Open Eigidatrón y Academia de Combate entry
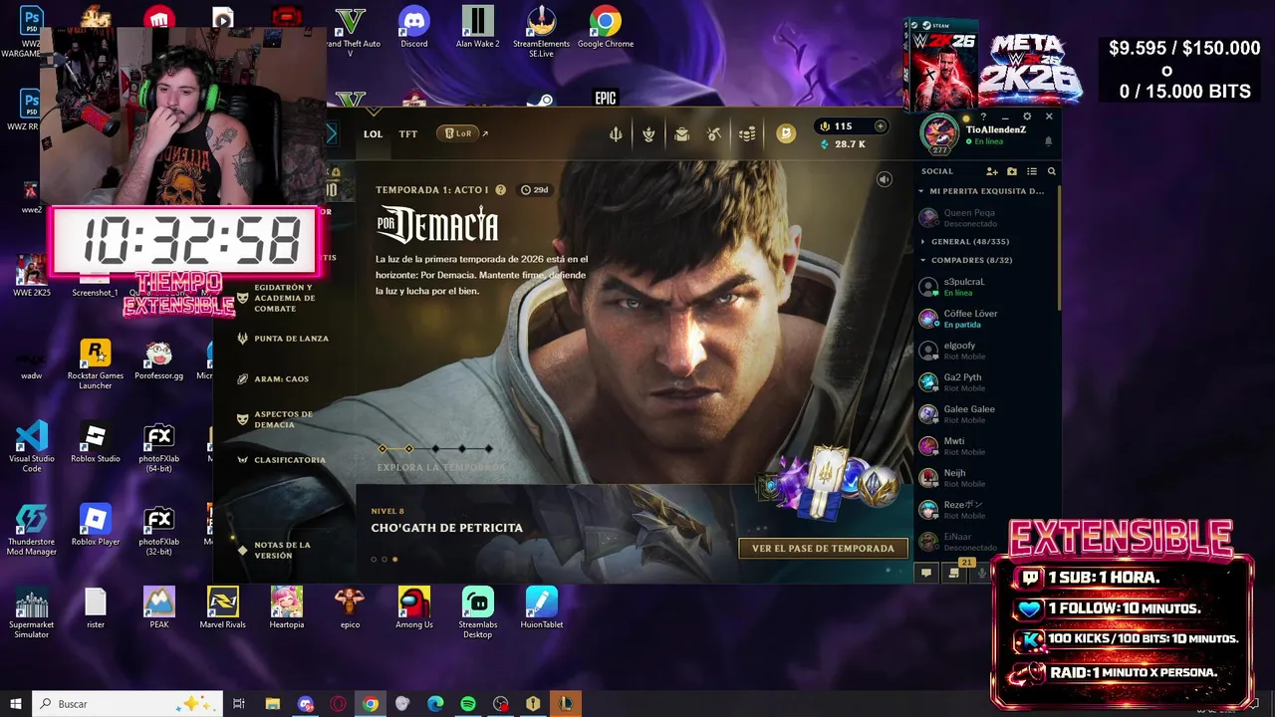Screen dimensions: 1275x717 click(277, 298)
